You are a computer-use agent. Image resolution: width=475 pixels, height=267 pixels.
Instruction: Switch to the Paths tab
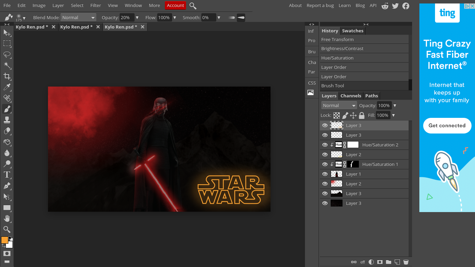tap(371, 96)
